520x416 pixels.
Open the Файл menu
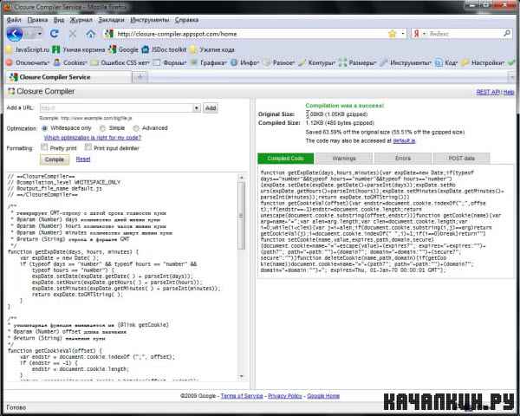tap(14, 20)
